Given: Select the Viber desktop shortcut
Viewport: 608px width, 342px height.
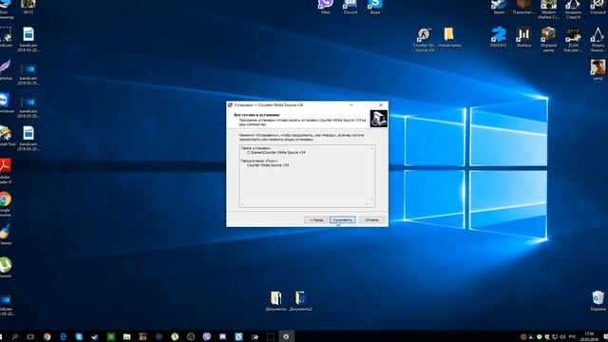Looking at the screenshot, I should coord(325,7).
